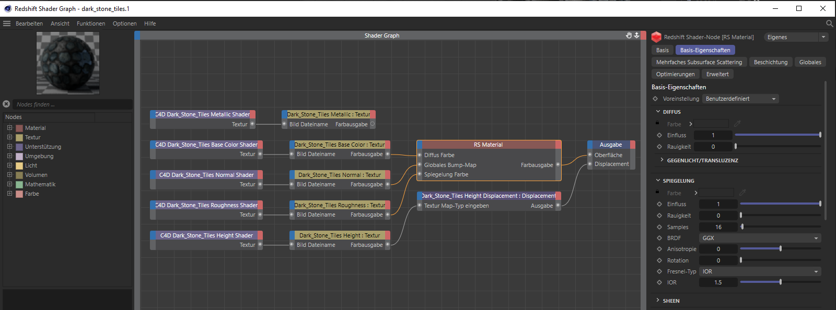Toggle Diffus Rauigkeit keyframe diamond

(659, 147)
